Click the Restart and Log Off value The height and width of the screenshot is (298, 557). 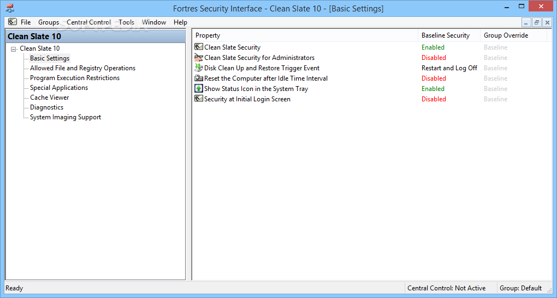pyautogui.click(x=449, y=68)
